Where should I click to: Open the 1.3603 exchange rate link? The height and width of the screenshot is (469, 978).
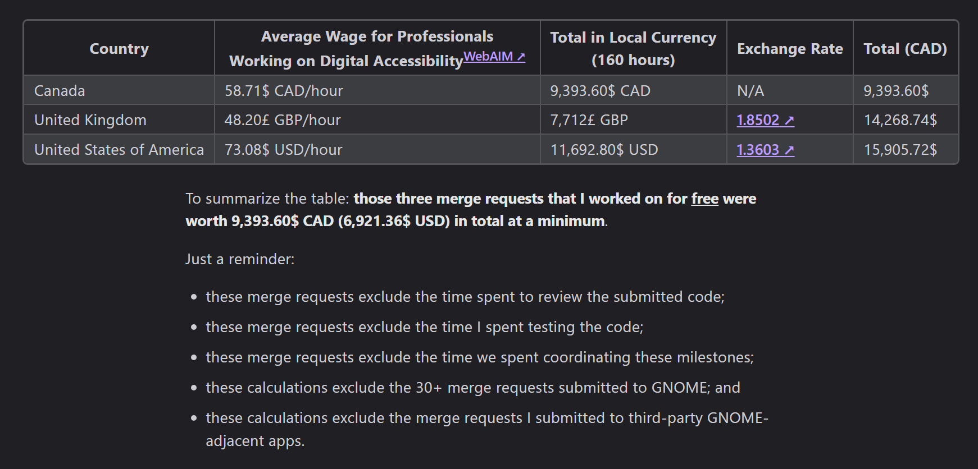click(x=765, y=150)
